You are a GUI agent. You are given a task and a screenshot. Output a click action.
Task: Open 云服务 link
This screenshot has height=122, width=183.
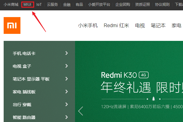(x=52, y=5)
